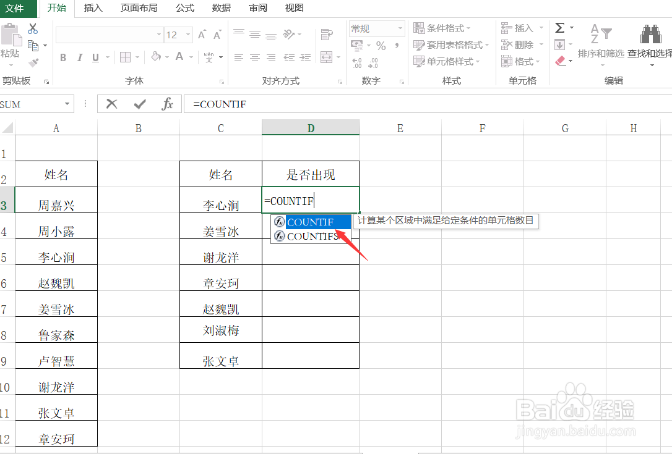Click the percent style % icon
The image size is (672, 454).
(x=381, y=45)
